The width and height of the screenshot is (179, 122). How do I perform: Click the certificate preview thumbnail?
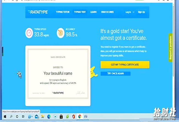click(x=58, y=76)
